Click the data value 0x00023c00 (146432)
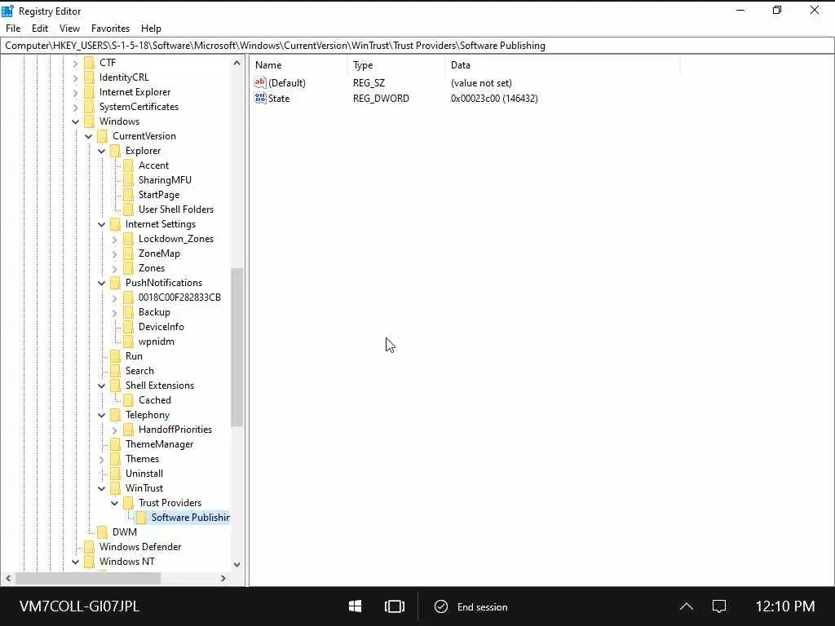This screenshot has height=626, width=835. [494, 99]
